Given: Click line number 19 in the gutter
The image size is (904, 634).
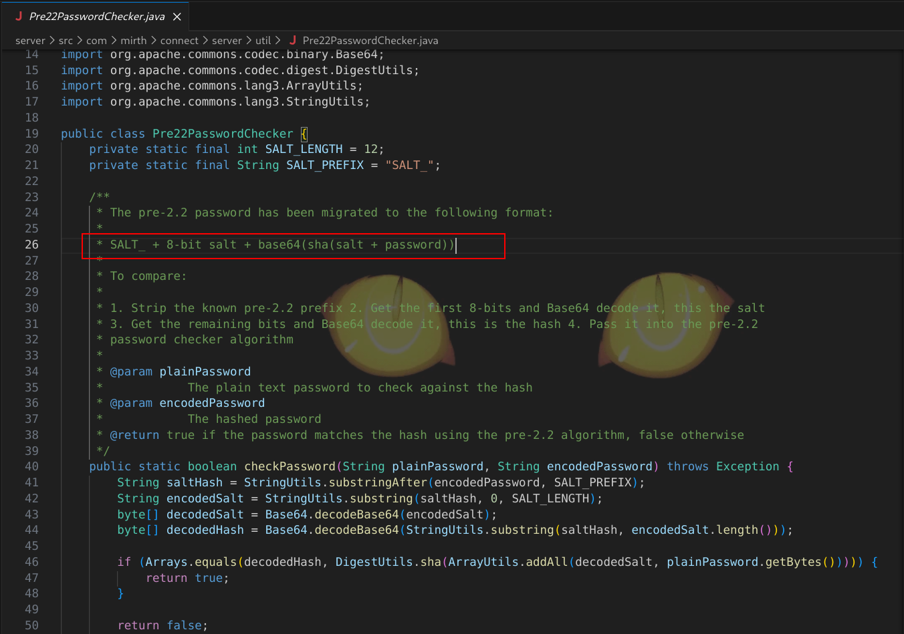Looking at the screenshot, I should coord(31,134).
